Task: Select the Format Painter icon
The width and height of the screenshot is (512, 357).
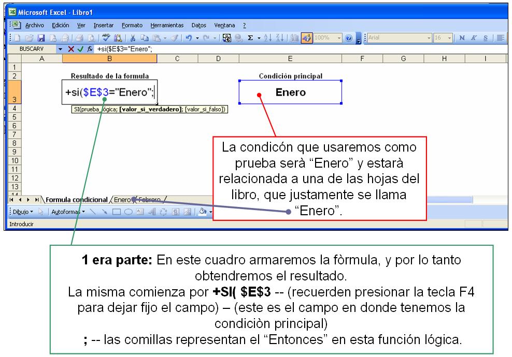Action: [x=174, y=38]
